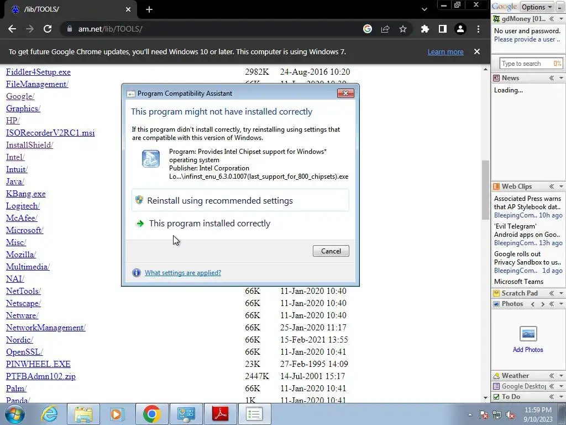
Task: Open What settings are applied link
Action: tap(183, 272)
